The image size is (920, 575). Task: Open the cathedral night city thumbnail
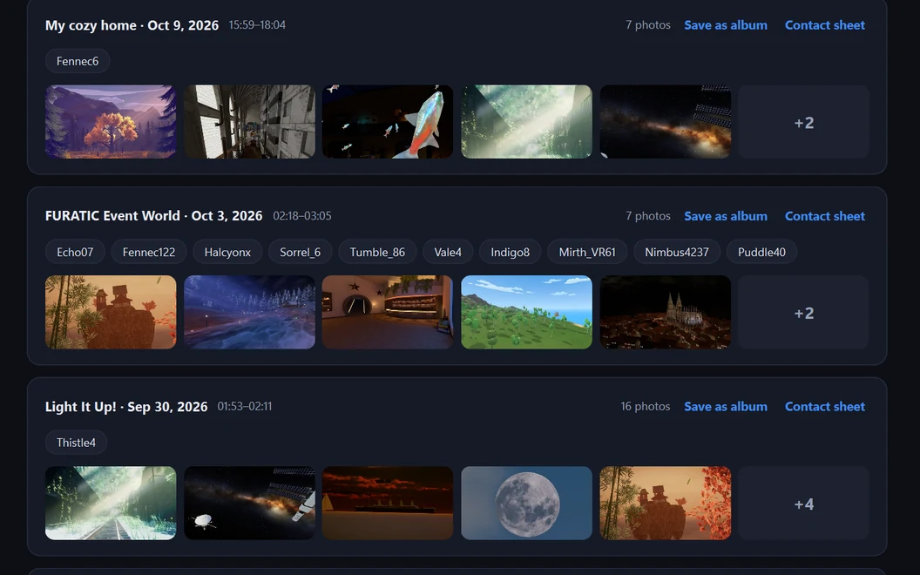pos(666,313)
